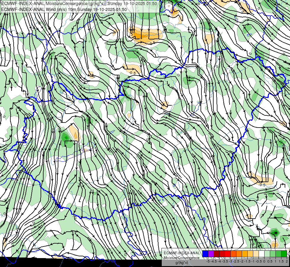The height and width of the screenshot is (267, 290).
Task: Click the legend's MoistureConvergence label
Action: click(182, 258)
